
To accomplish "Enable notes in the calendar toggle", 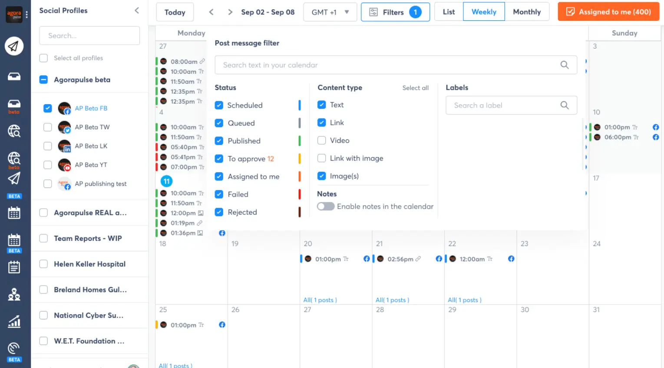I will [x=325, y=207].
